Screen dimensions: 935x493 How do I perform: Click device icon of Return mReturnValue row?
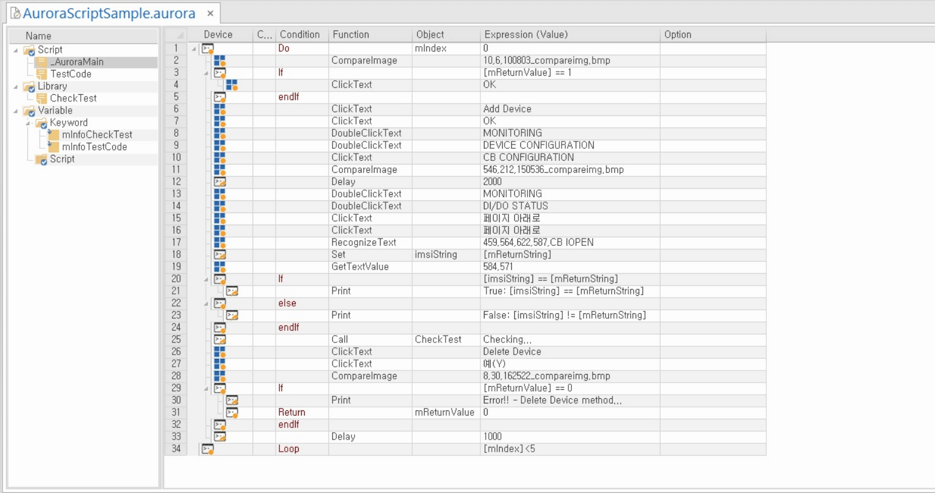(232, 413)
